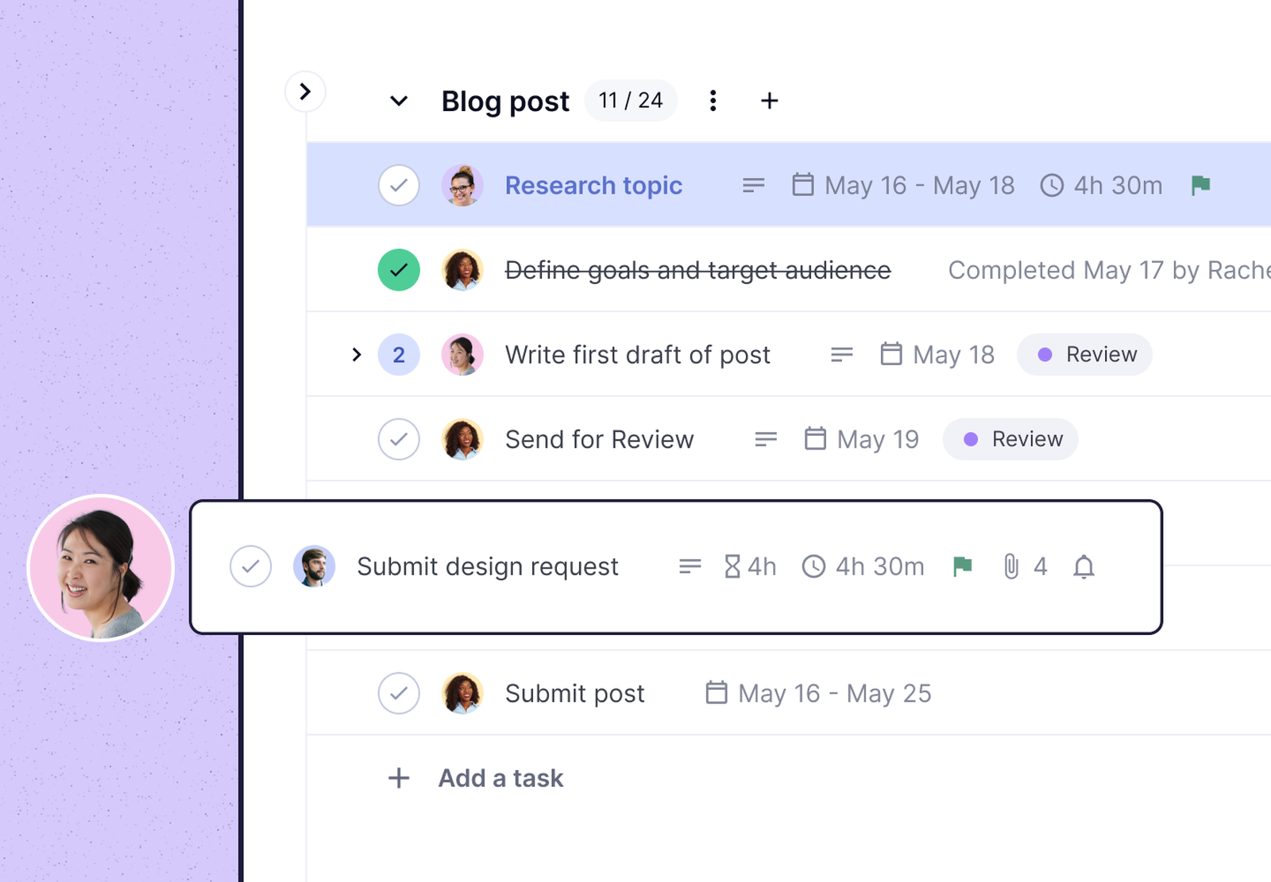Screen dimensions: 1271x882
Task: Set a reminder via bell icon on Submit design request
Action: click(x=1084, y=566)
